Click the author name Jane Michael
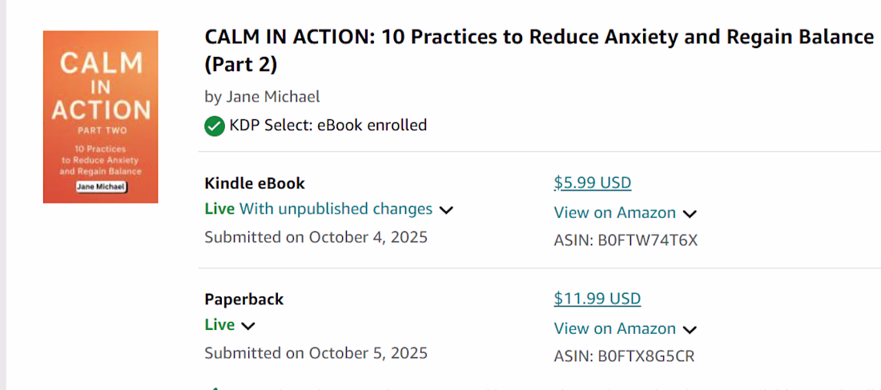This screenshot has width=881, height=390. [273, 97]
